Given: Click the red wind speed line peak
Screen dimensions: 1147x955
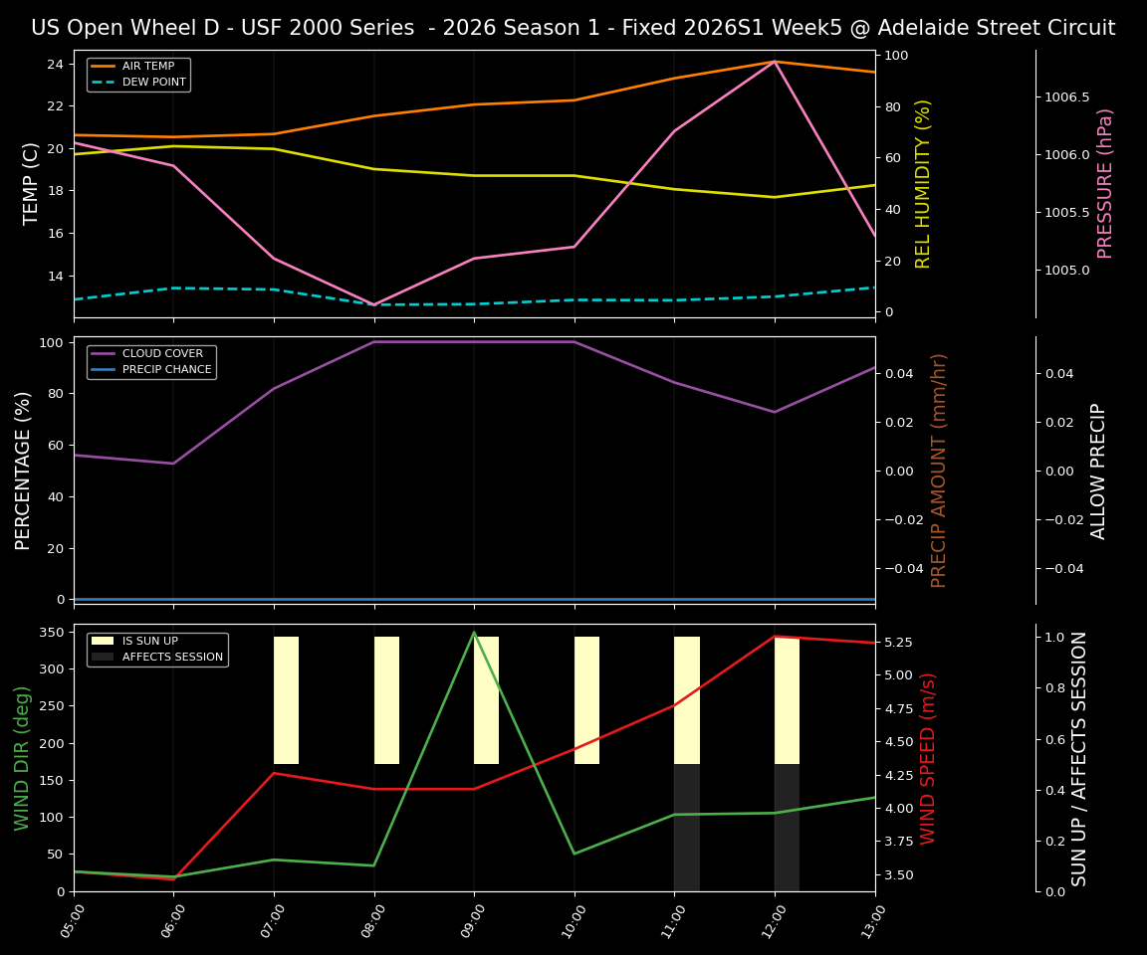Looking at the screenshot, I should pyautogui.click(x=774, y=637).
